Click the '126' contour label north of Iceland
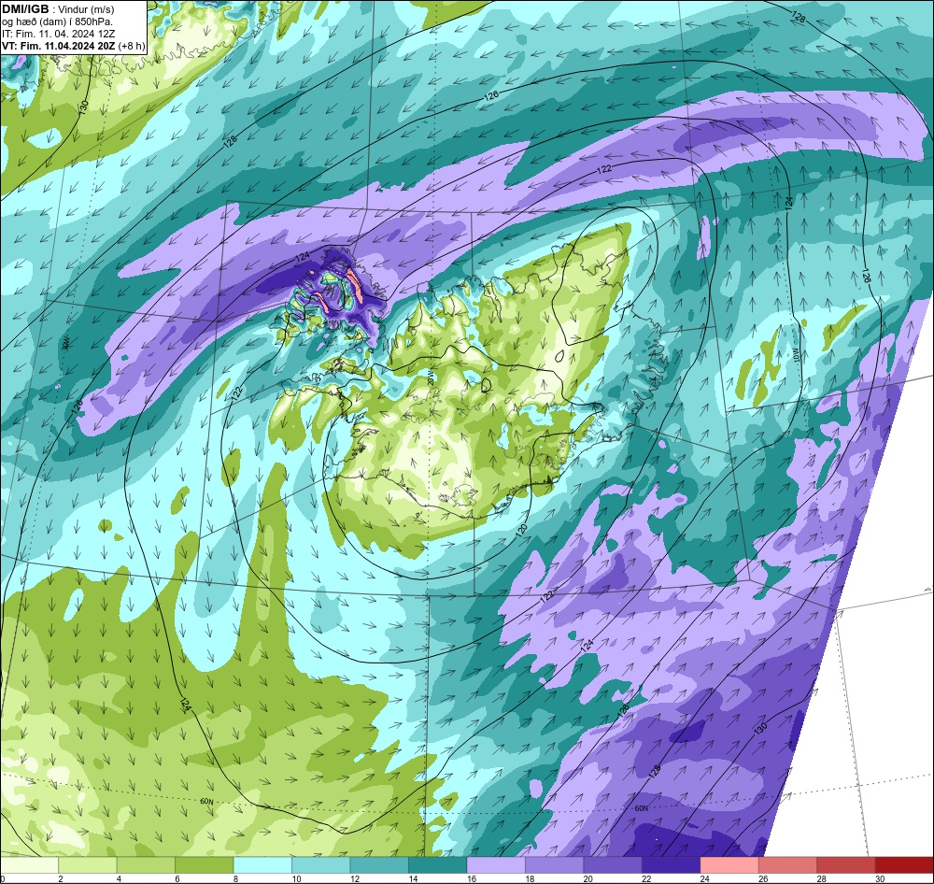Screen dimensions: 934x884 491,95
